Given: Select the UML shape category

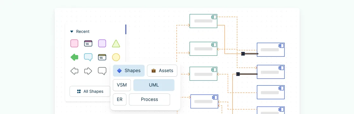Looking at the screenshot, I should coord(154,85).
